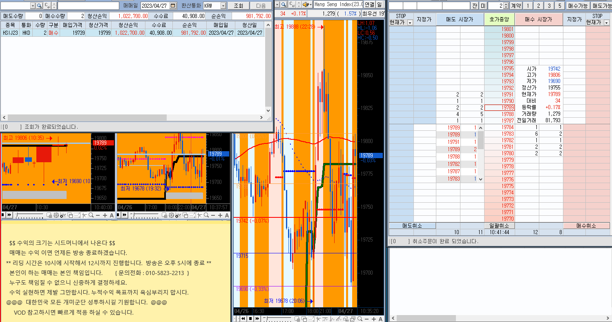
Task: Click the 수수료 column header in account table
Action: pyautogui.click(x=159, y=25)
